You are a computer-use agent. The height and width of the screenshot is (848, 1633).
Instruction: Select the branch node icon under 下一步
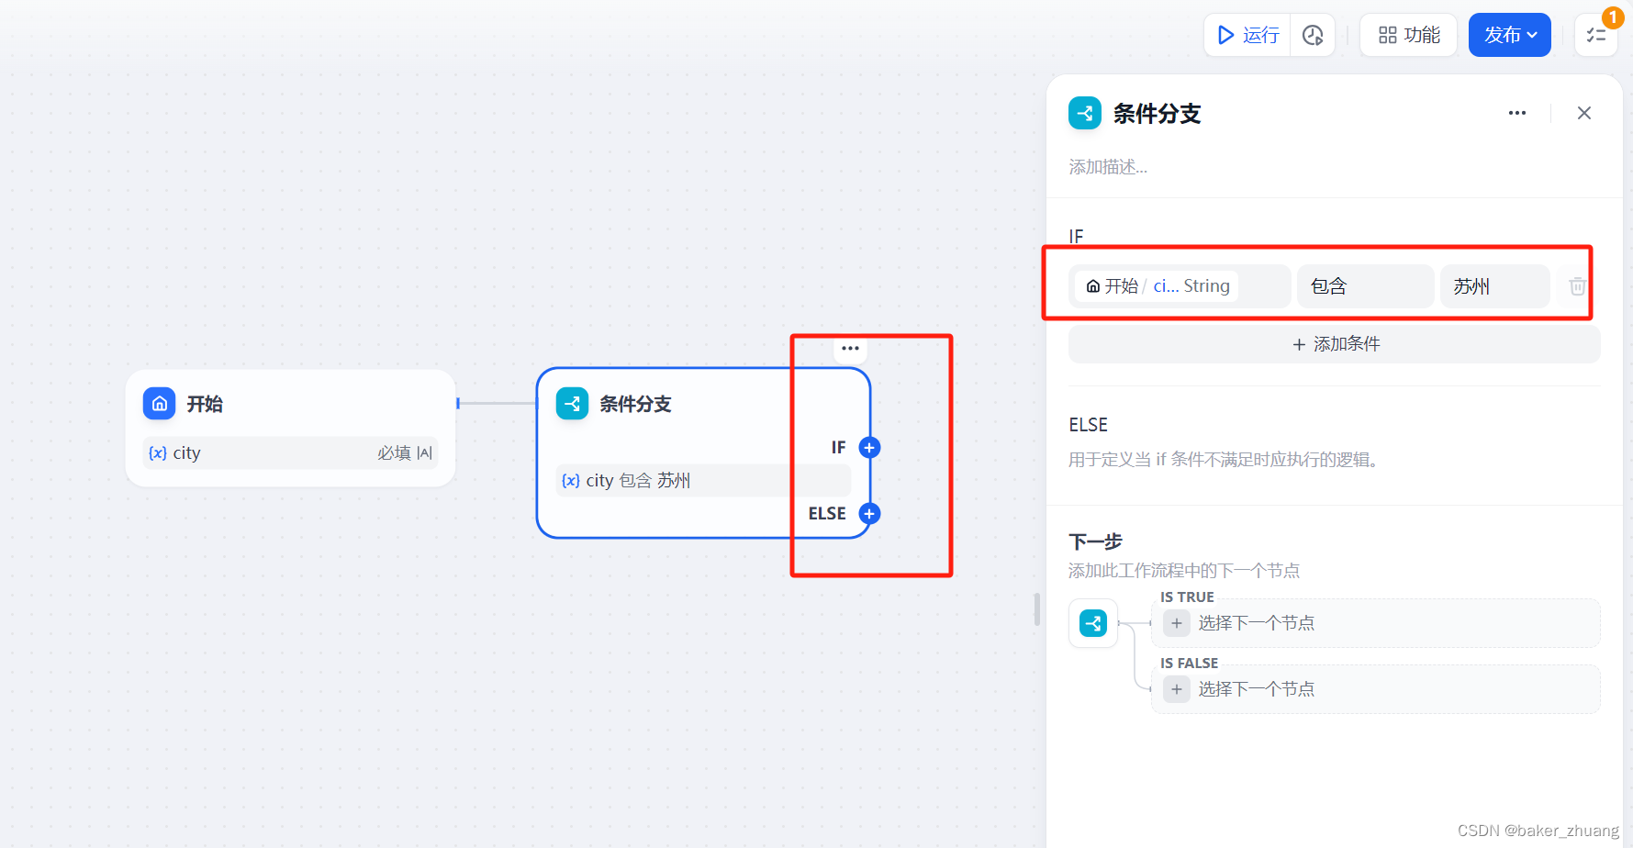pyautogui.click(x=1092, y=623)
